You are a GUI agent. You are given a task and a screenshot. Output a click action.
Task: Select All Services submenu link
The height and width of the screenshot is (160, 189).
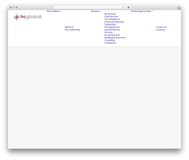[110, 14]
